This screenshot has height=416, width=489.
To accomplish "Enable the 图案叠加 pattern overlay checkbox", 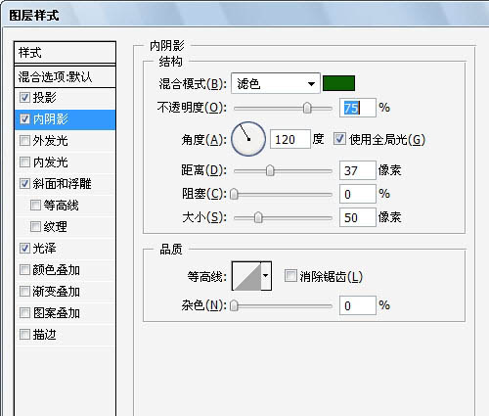I will (x=24, y=313).
